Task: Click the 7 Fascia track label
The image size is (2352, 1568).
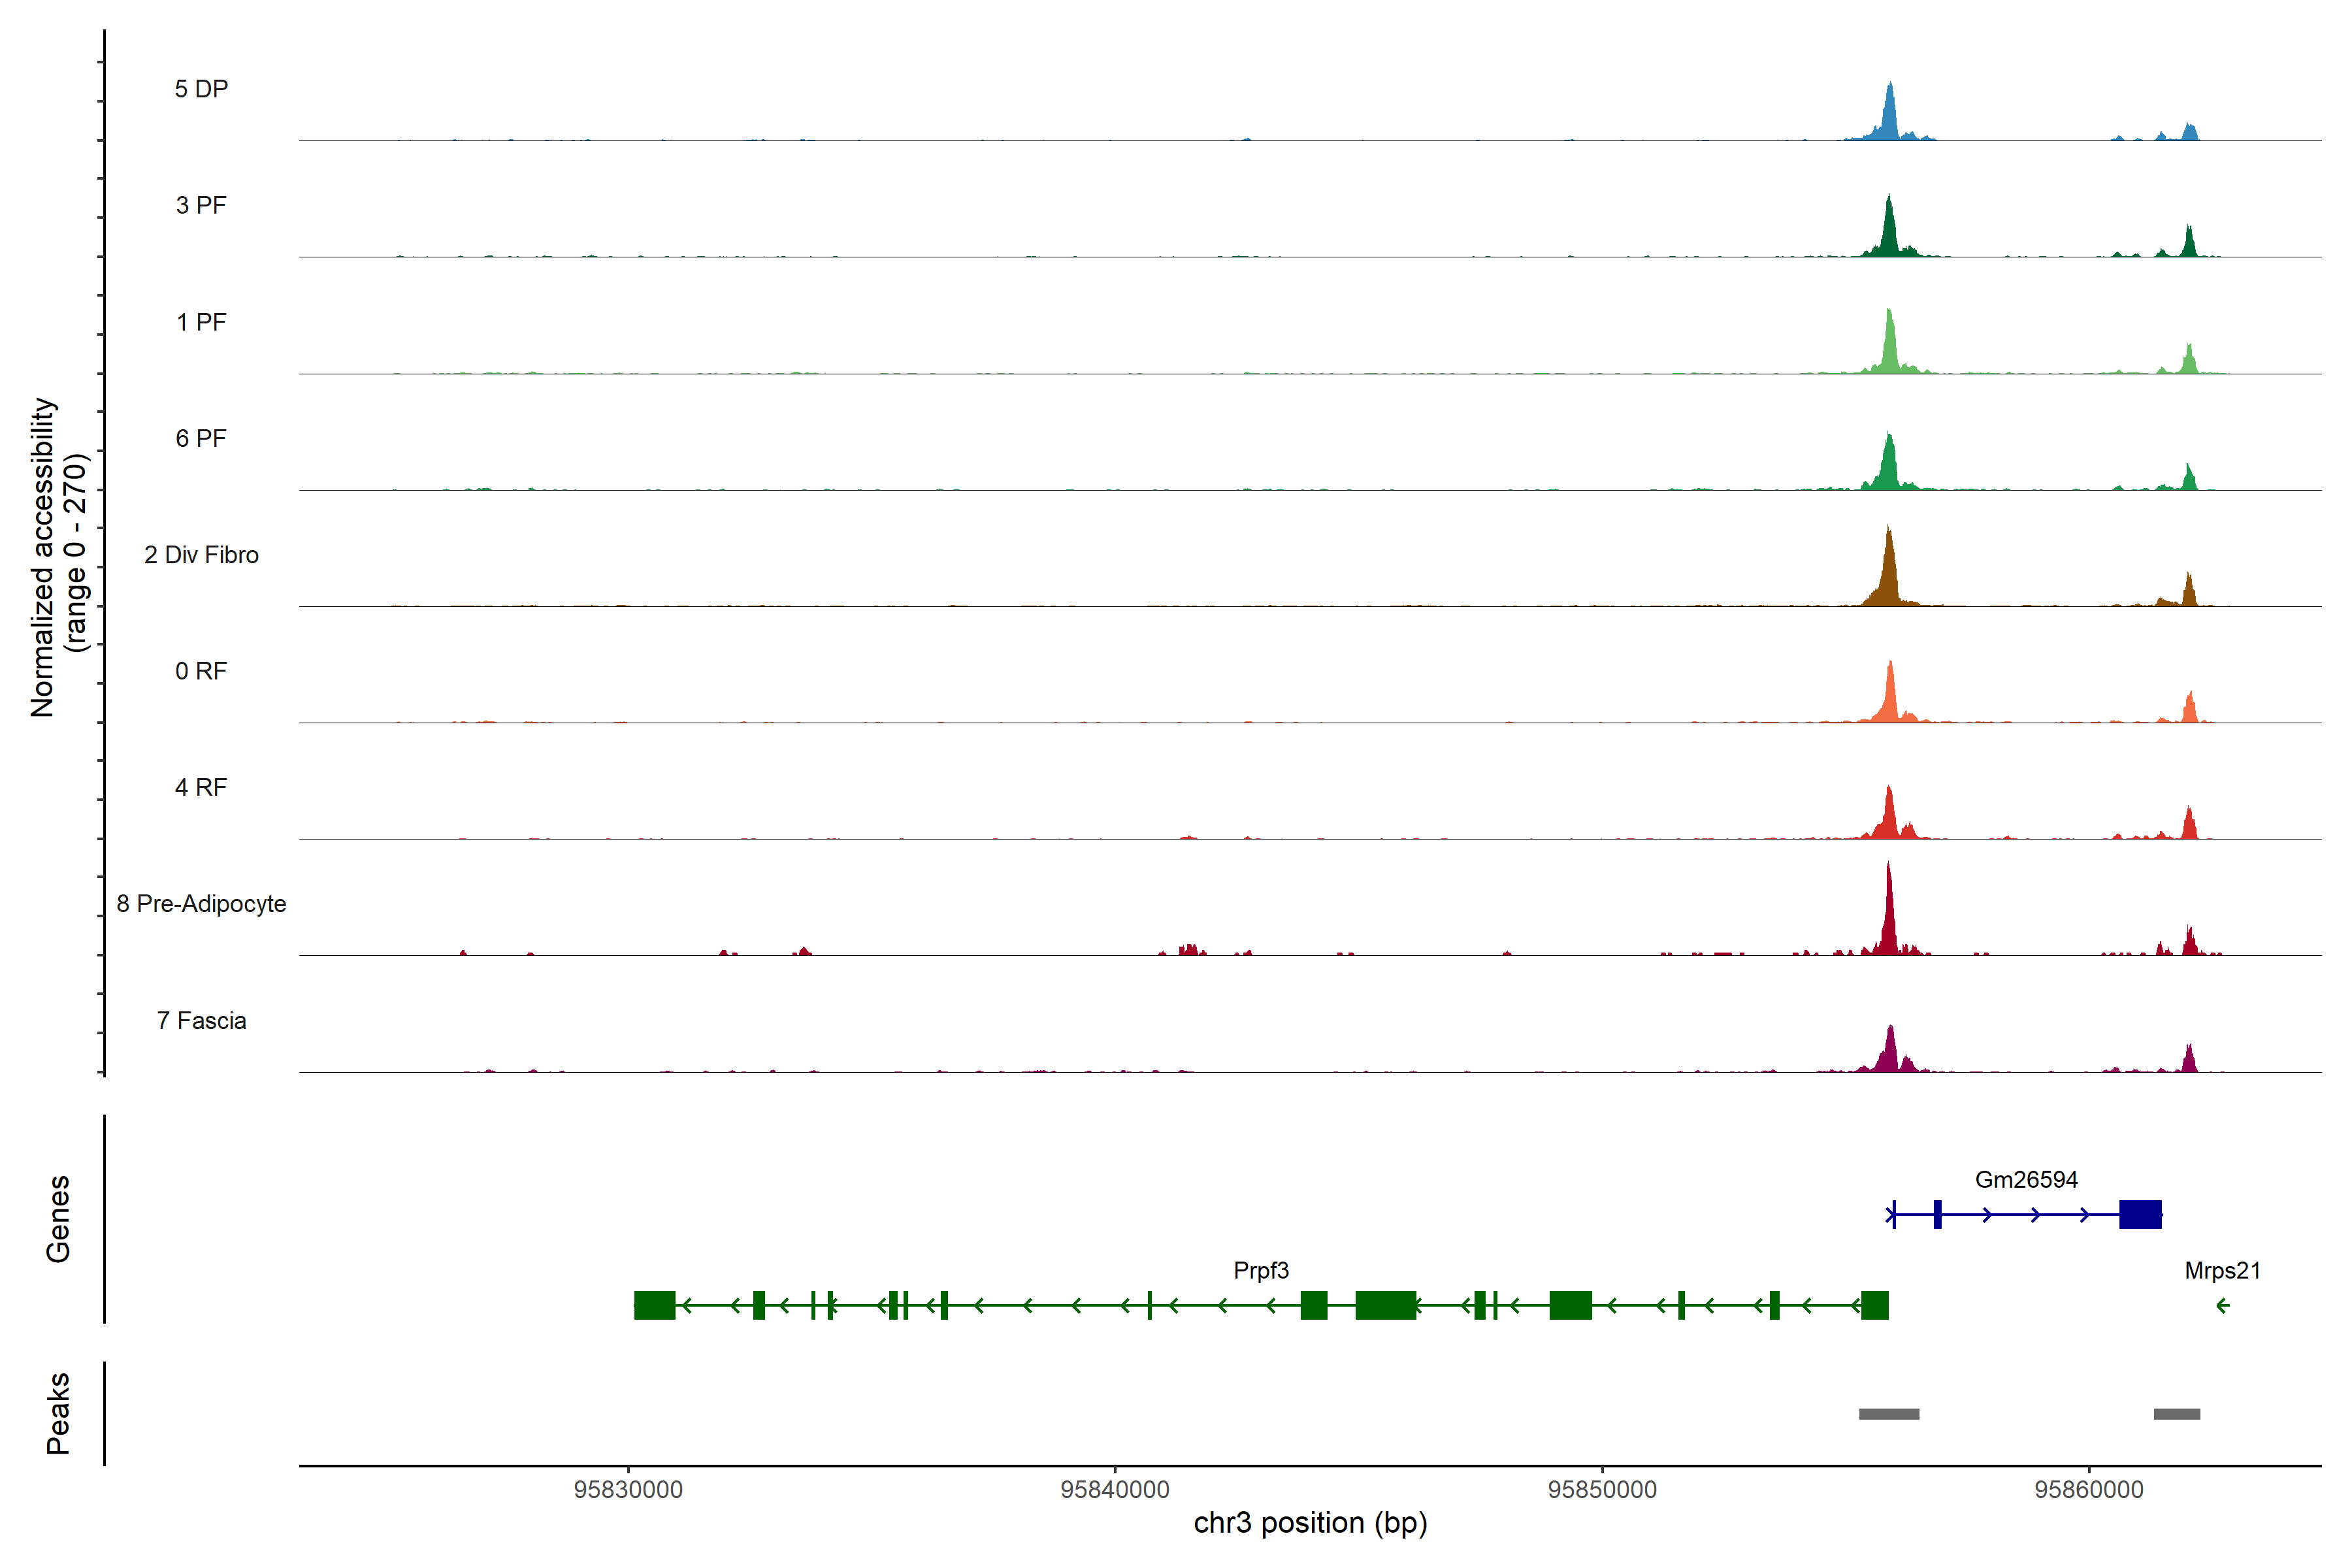Action: 201,1021
